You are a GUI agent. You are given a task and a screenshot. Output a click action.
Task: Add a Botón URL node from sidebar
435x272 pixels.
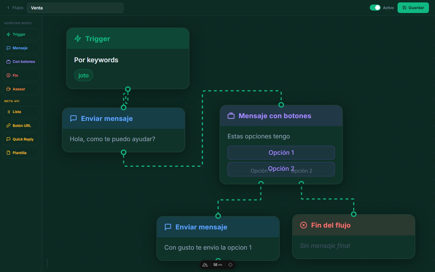[21, 126]
